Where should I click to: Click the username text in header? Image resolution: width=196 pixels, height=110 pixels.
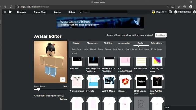(160, 12)
